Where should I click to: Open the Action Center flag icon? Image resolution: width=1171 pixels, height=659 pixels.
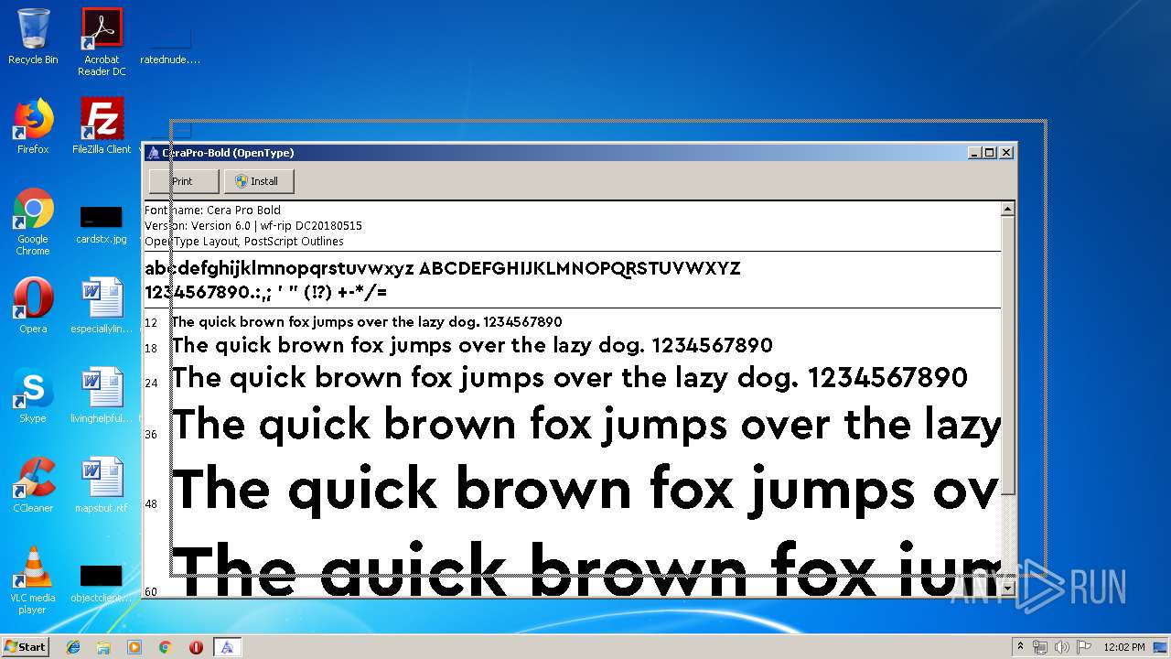[1084, 647]
